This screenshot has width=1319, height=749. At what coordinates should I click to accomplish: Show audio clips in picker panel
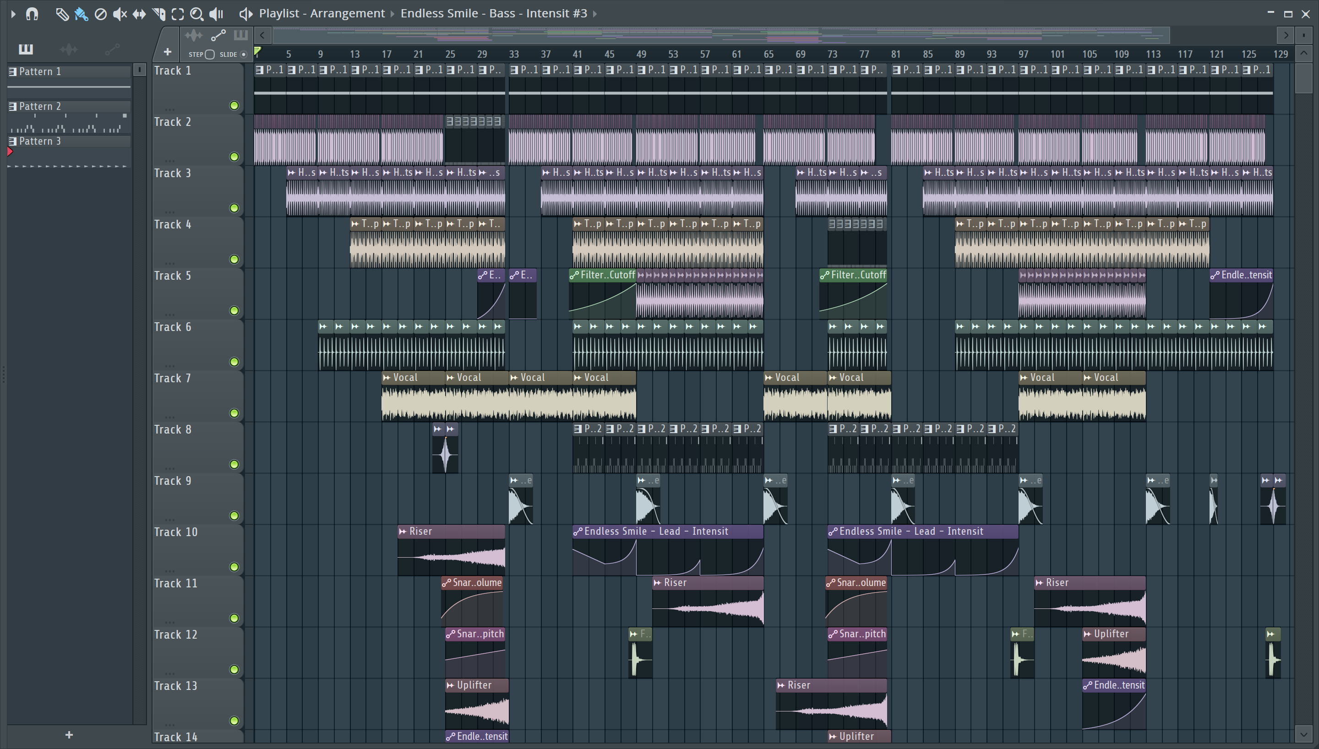click(69, 49)
